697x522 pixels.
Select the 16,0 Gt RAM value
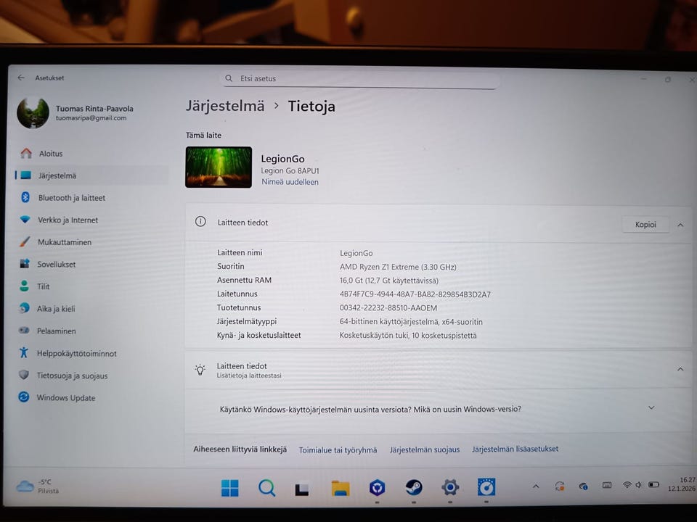tap(389, 281)
